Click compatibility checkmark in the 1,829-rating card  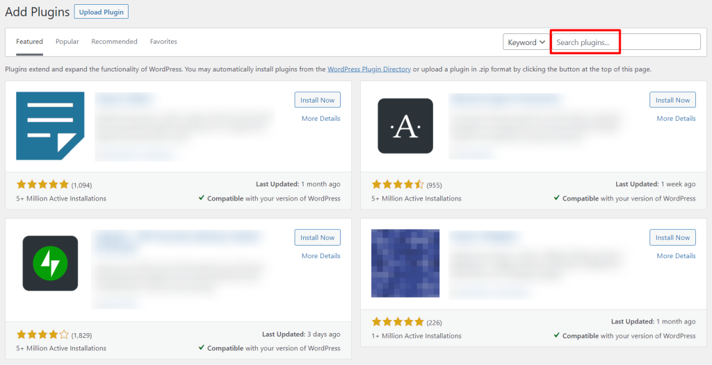[201, 348]
